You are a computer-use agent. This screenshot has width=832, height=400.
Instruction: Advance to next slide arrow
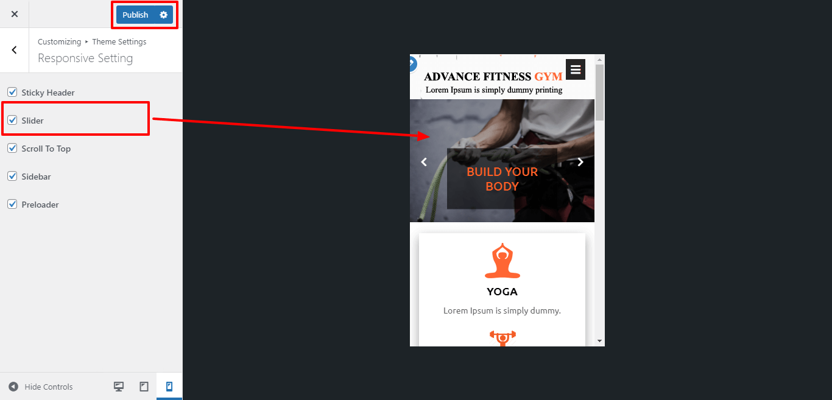tap(580, 162)
